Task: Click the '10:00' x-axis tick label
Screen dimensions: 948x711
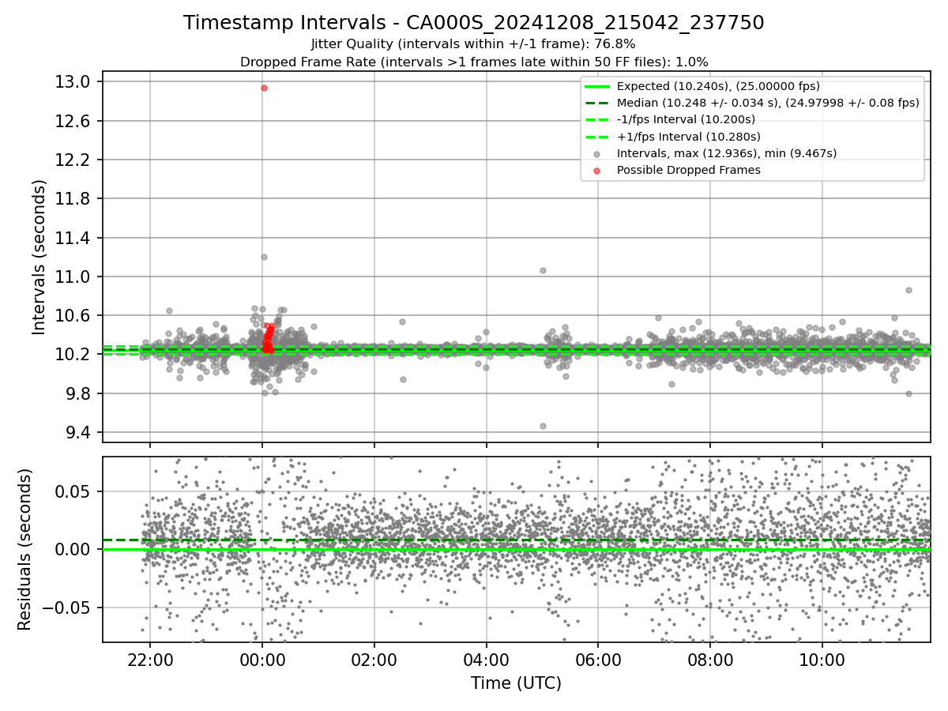Action: [x=822, y=659]
